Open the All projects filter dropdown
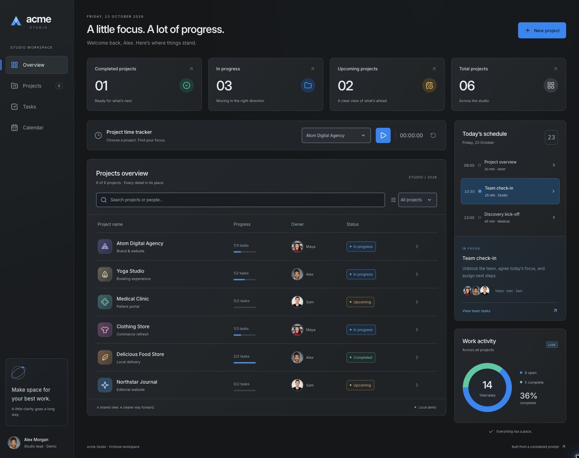The image size is (579, 458). coord(417,200)
